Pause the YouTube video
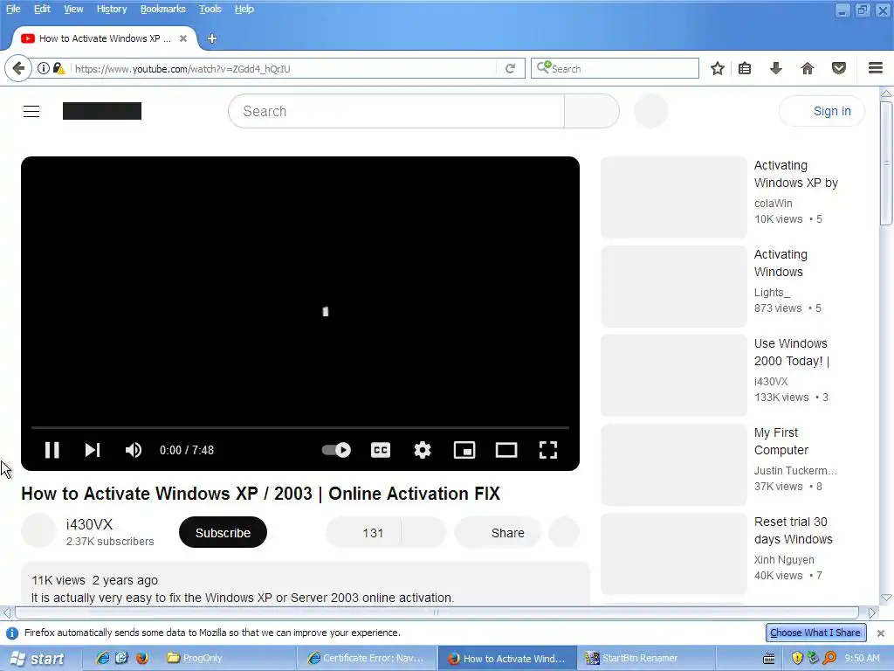 (x=52, y=450)
